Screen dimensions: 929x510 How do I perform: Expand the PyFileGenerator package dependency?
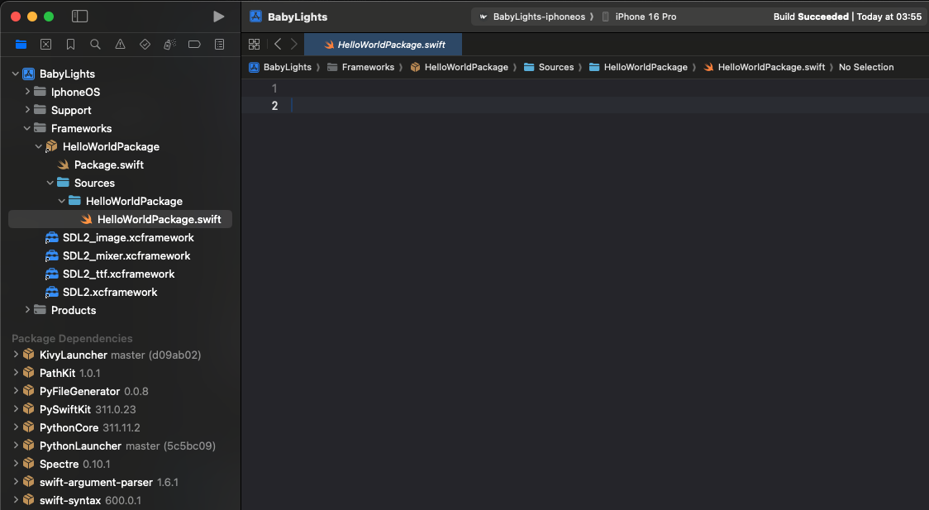click(16, 391)
